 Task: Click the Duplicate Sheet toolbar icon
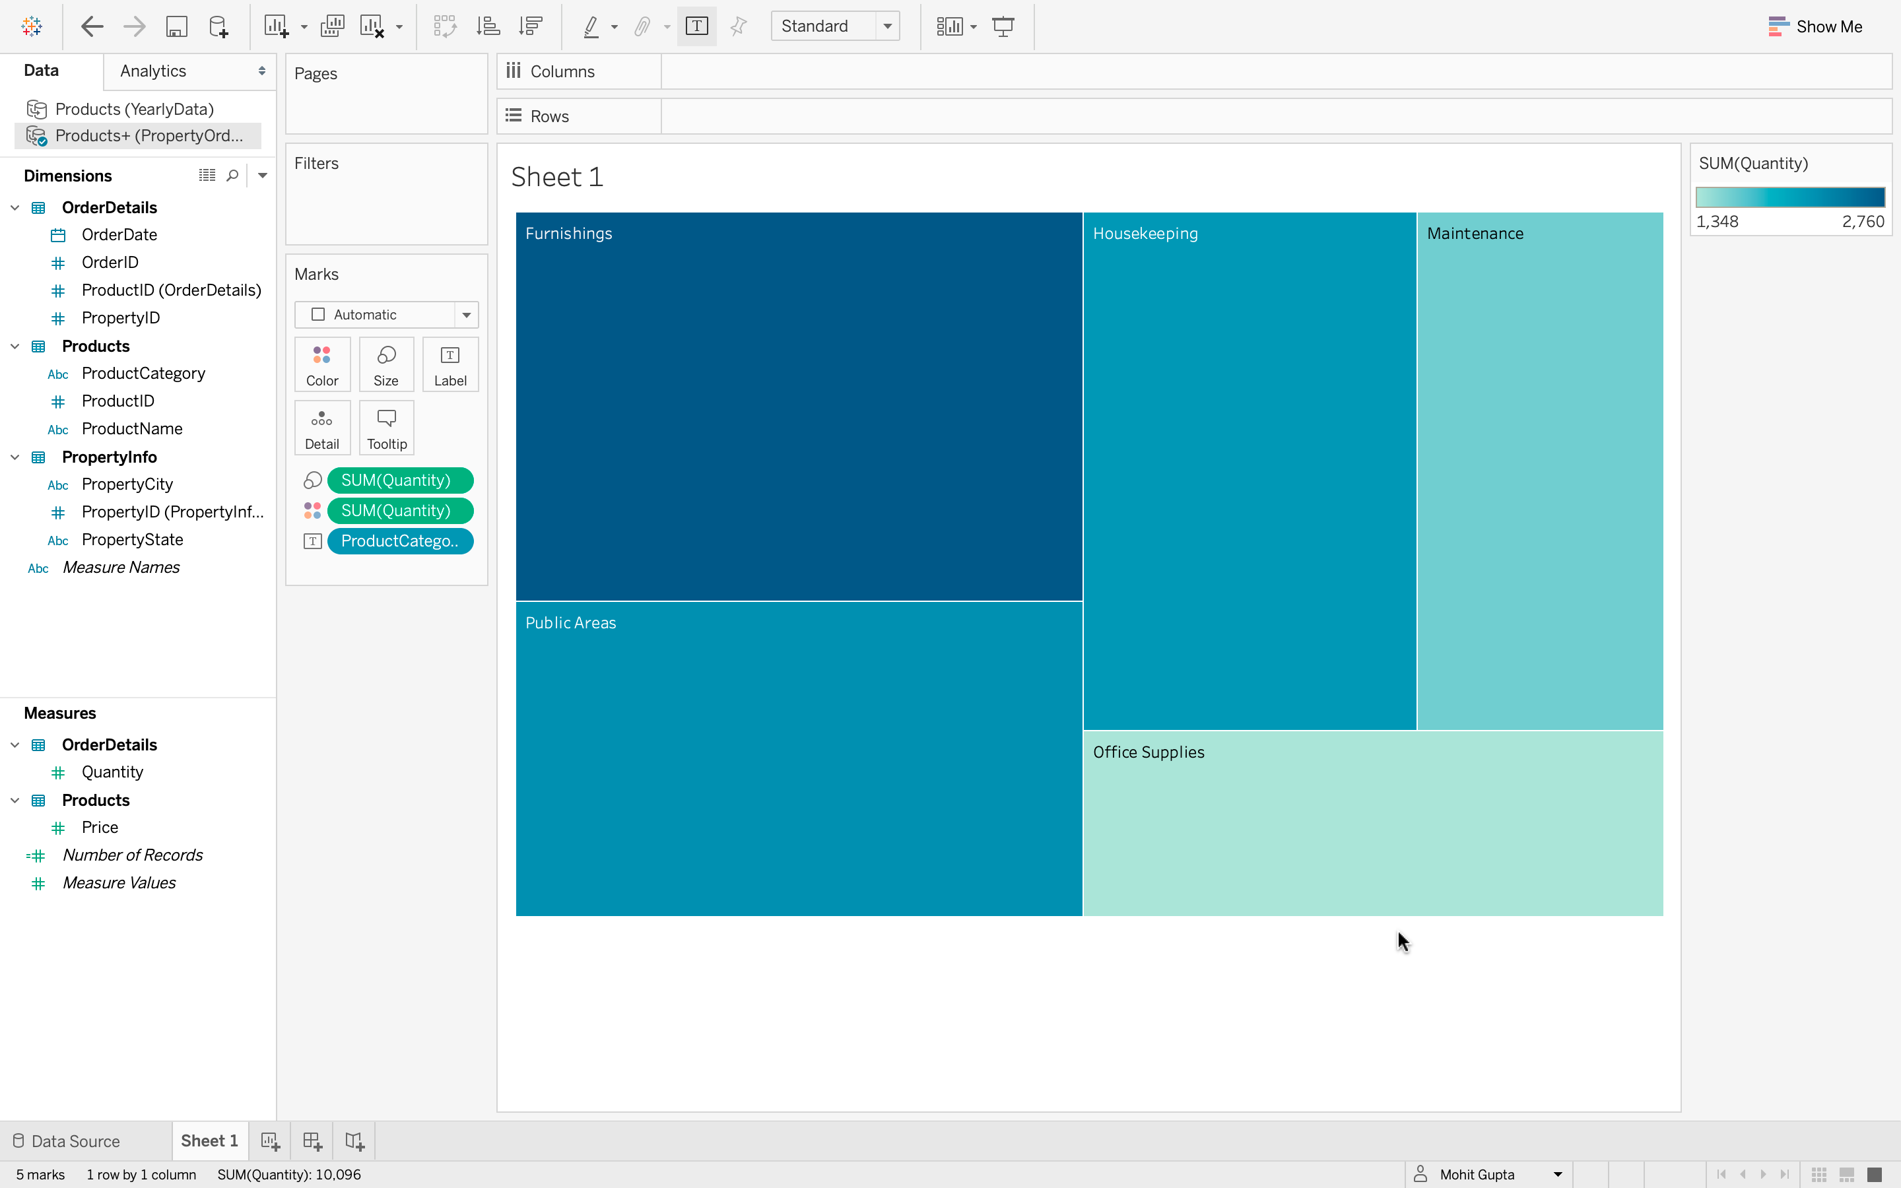[x=332, y=26]
